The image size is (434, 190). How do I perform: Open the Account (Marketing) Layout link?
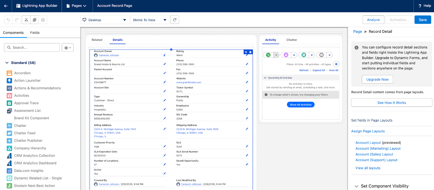[378, 149]
